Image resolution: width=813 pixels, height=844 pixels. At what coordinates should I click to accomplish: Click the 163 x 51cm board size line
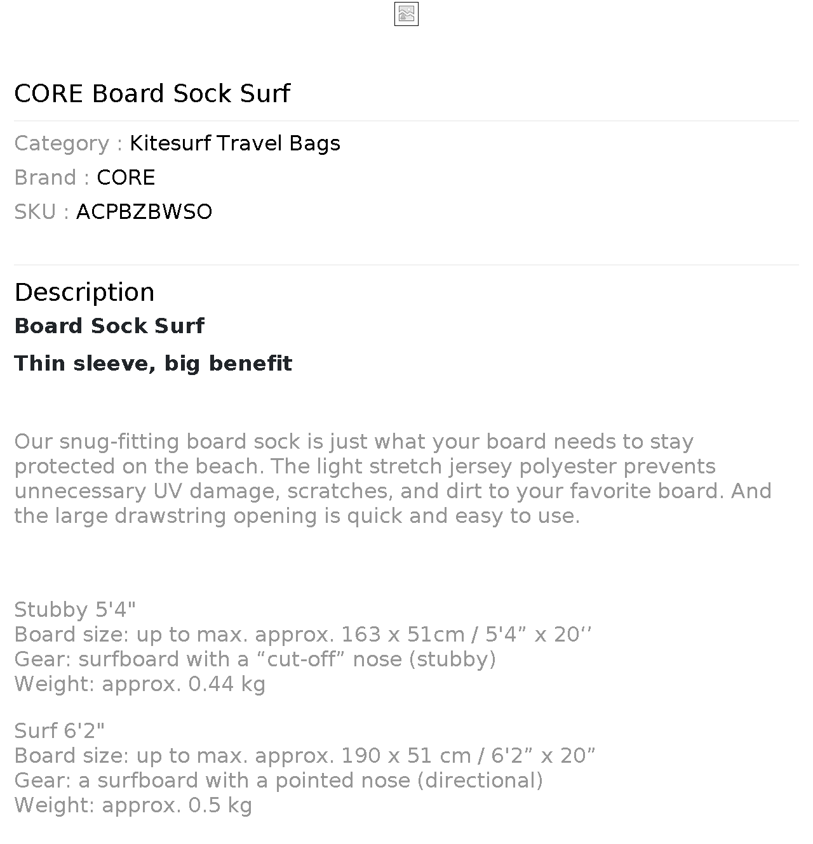pyautogui.click(x=303, y=635)
